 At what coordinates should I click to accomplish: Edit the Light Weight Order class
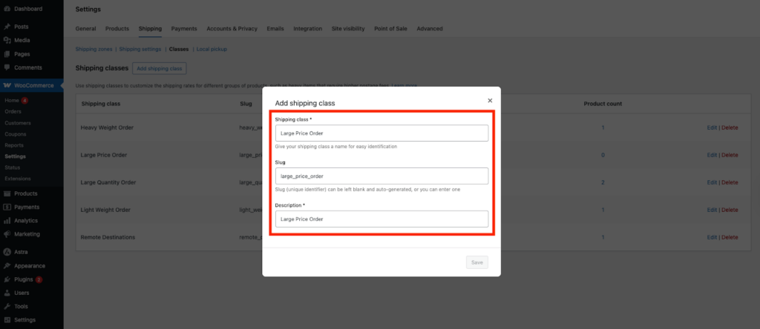[x=712, y=210]
